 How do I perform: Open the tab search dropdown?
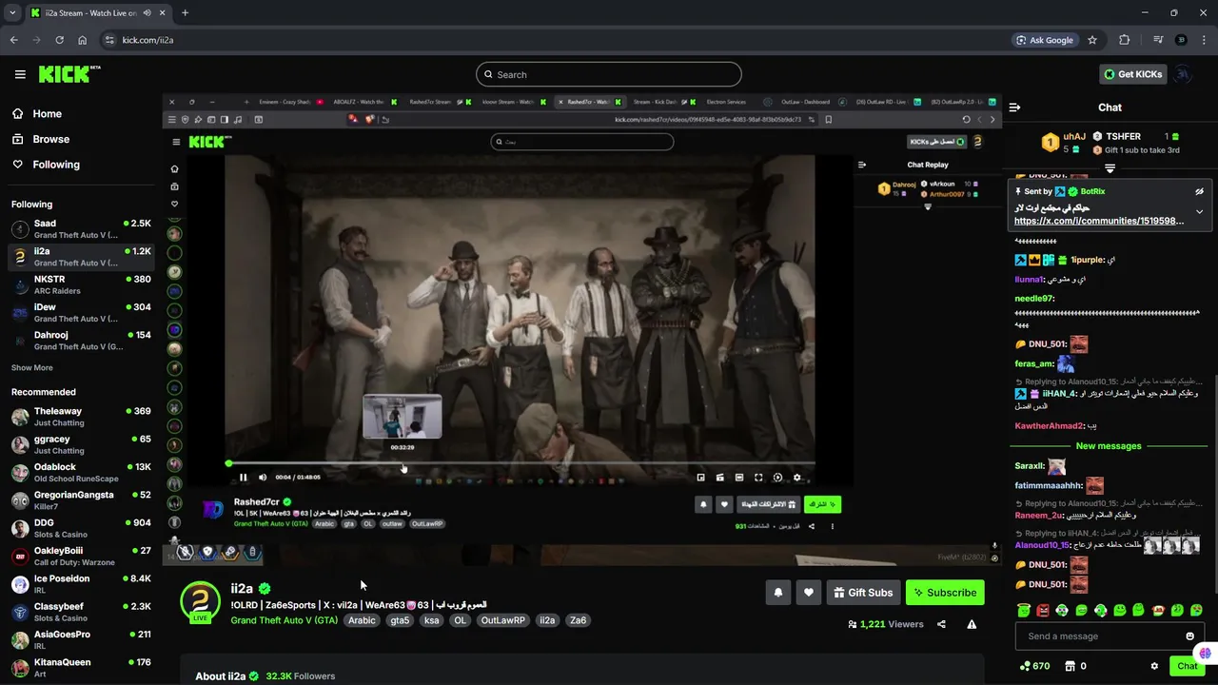coord(12,13)
